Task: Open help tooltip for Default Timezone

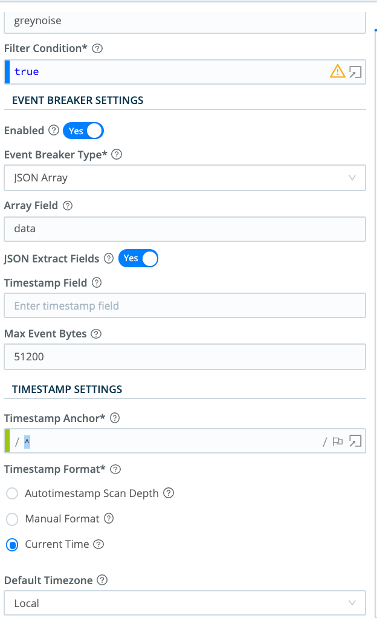Action: 101,580
